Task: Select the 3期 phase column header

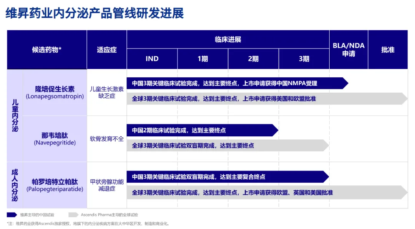Action: point(304,59)
